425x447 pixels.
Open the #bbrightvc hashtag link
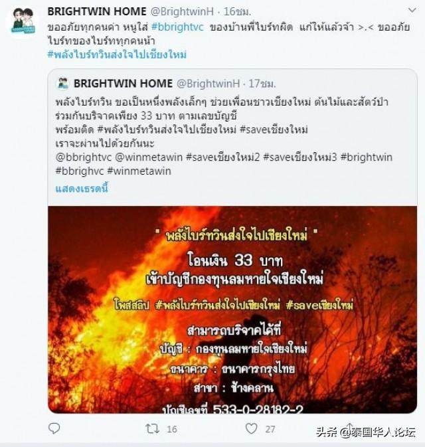pyautogui.click(x=177, y=27)
